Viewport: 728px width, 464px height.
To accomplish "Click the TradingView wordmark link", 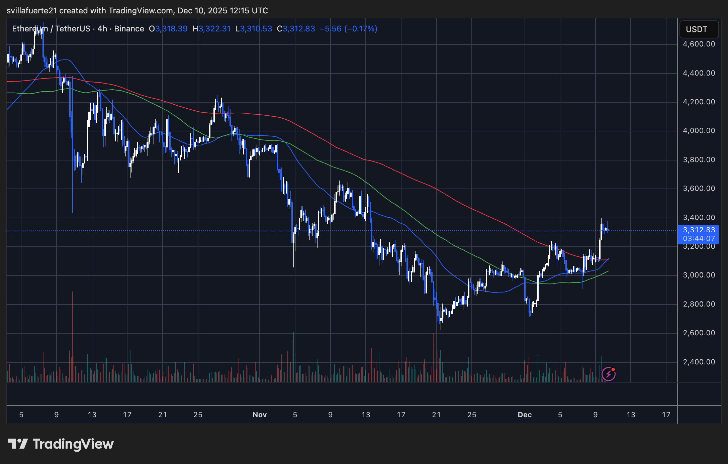I will point(72,444).
